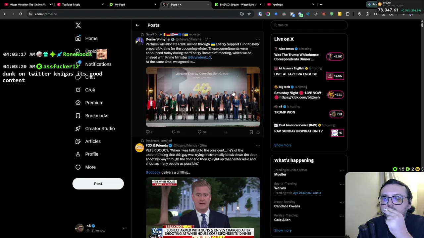Image resolution: width=424 pixels, height=238 pixels.
Task: Open the Ukraine Energy Coordination Group photo
Action: (203, 97)
